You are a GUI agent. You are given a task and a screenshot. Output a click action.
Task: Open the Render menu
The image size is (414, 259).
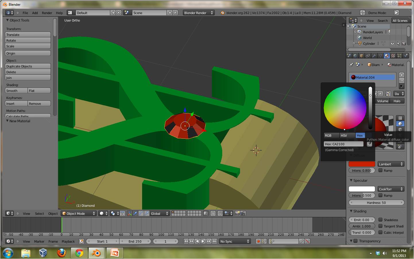coord(47,13)
